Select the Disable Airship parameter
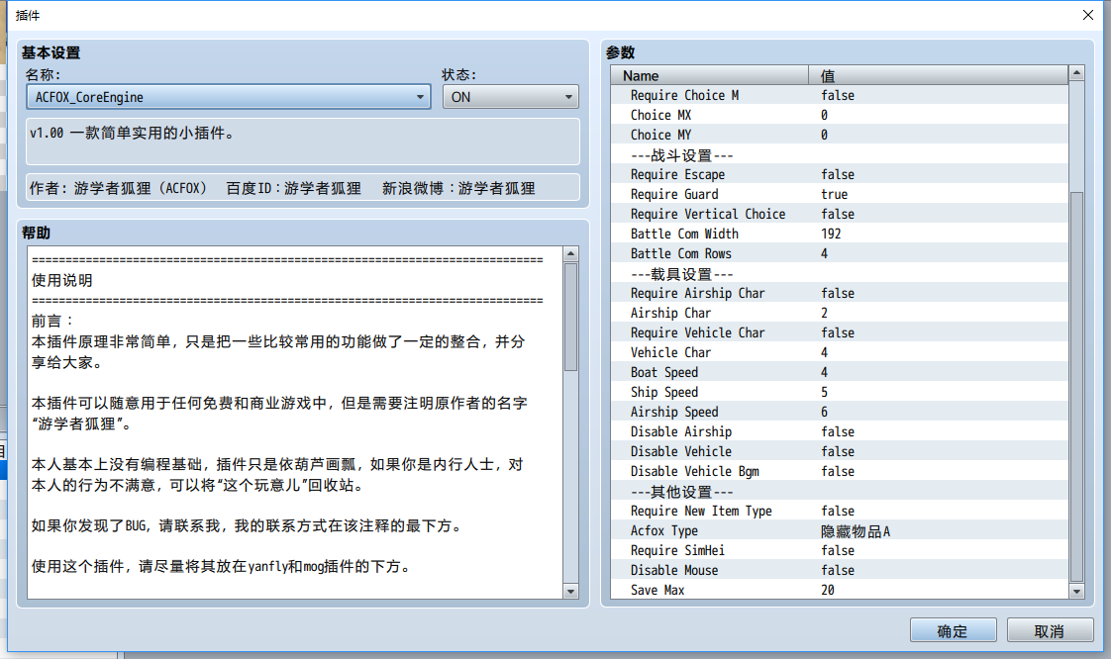The height and width of the screenshot is (659, 1111). (840, 431)
